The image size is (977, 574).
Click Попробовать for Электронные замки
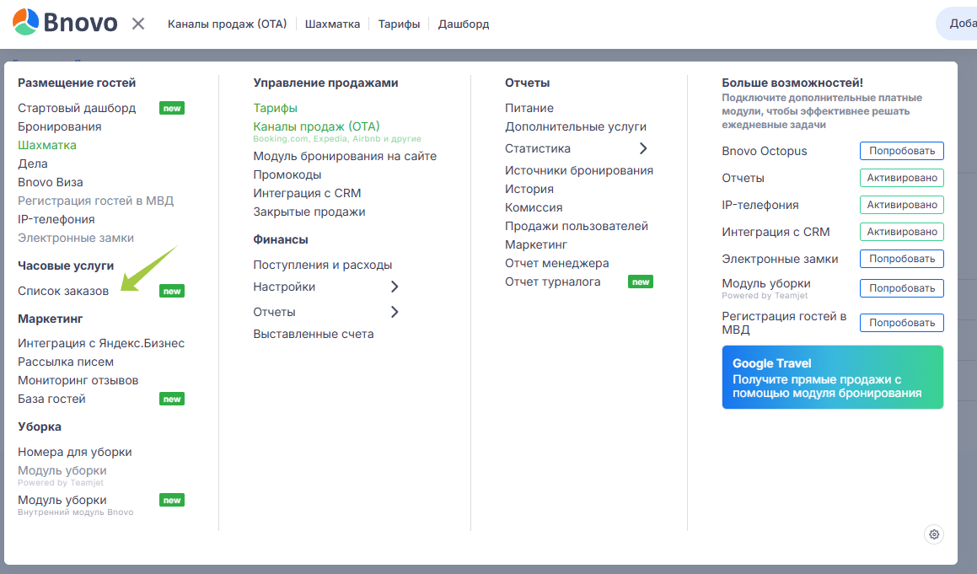[902, 259]
